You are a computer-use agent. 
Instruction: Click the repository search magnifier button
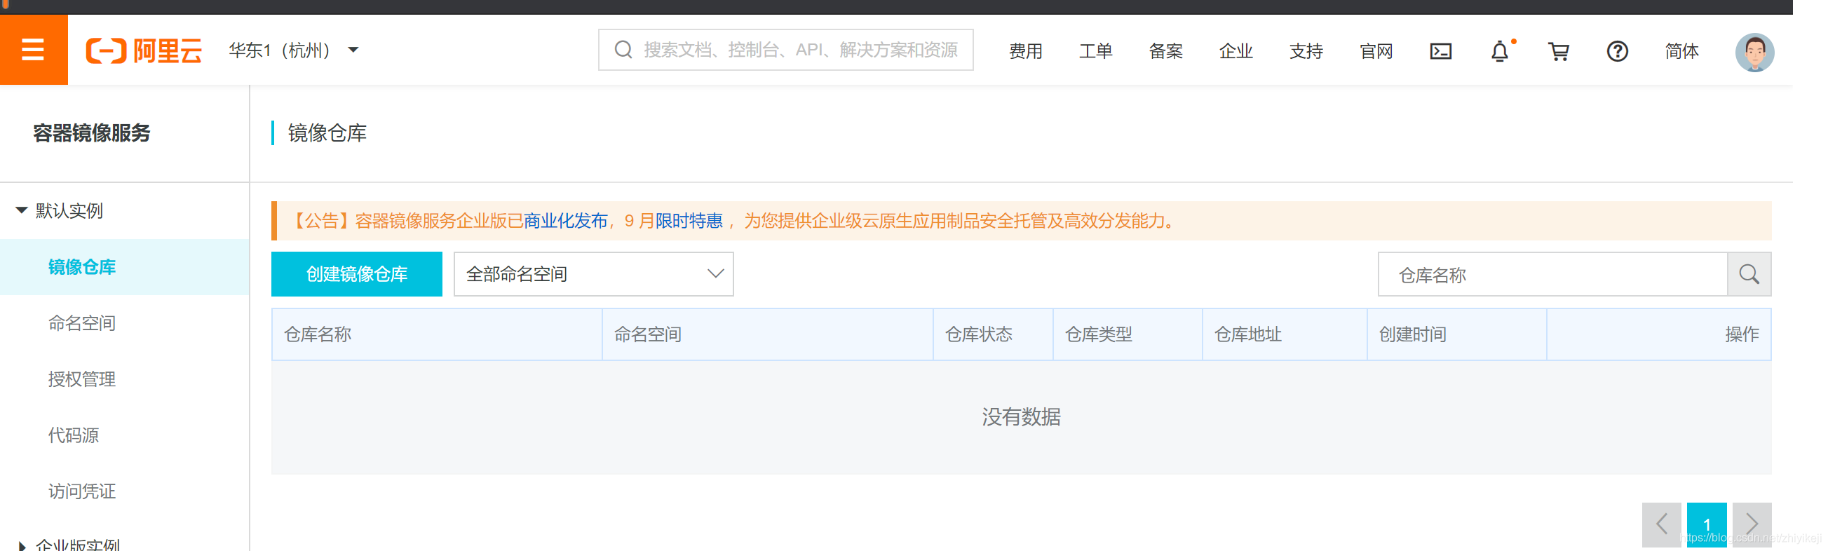pyautogui.click(x=1749, y=274)
